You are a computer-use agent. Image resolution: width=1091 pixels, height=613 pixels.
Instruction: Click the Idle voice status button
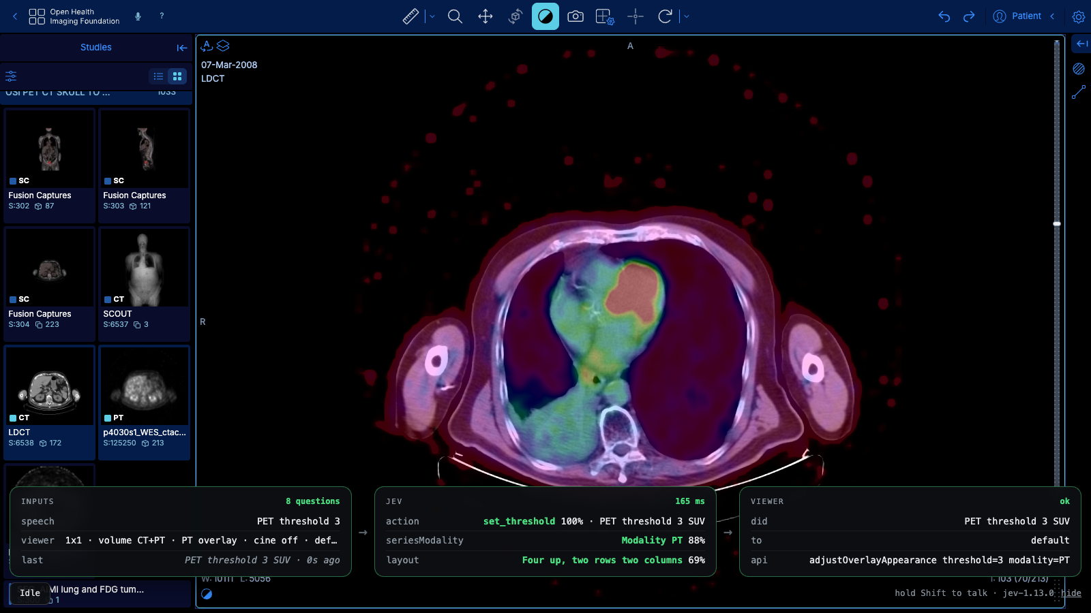click(30, 593)
